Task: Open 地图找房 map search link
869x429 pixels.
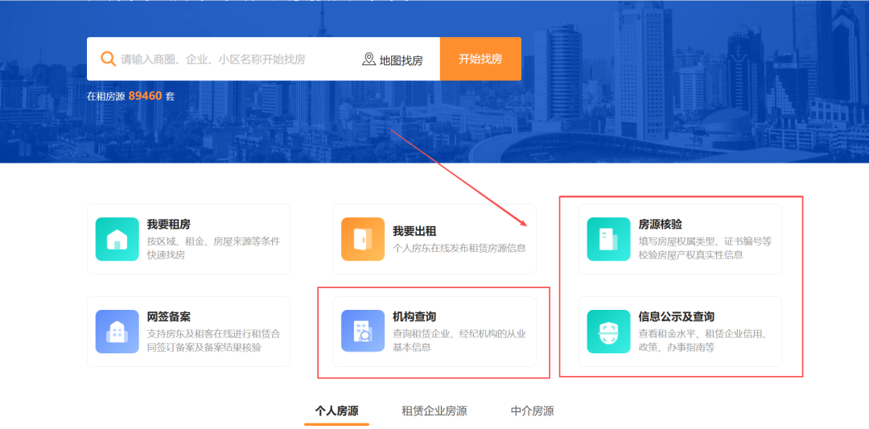Action: pyautogui.click(x=393, y=60)
